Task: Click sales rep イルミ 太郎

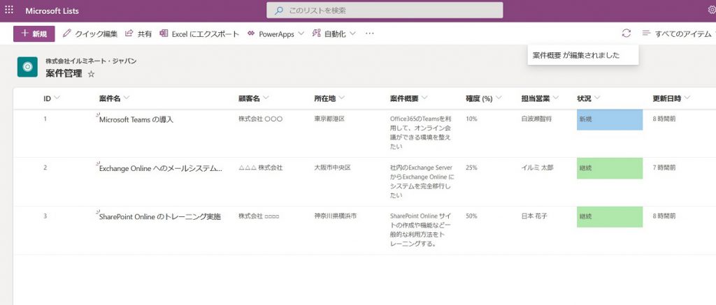Action: point(538,168)
